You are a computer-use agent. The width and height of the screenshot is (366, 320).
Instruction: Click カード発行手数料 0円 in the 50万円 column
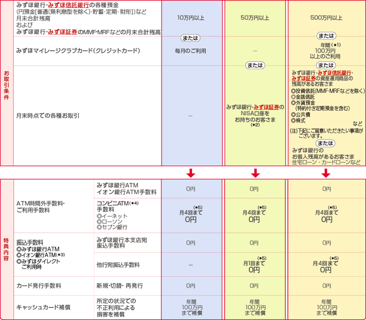254,286
